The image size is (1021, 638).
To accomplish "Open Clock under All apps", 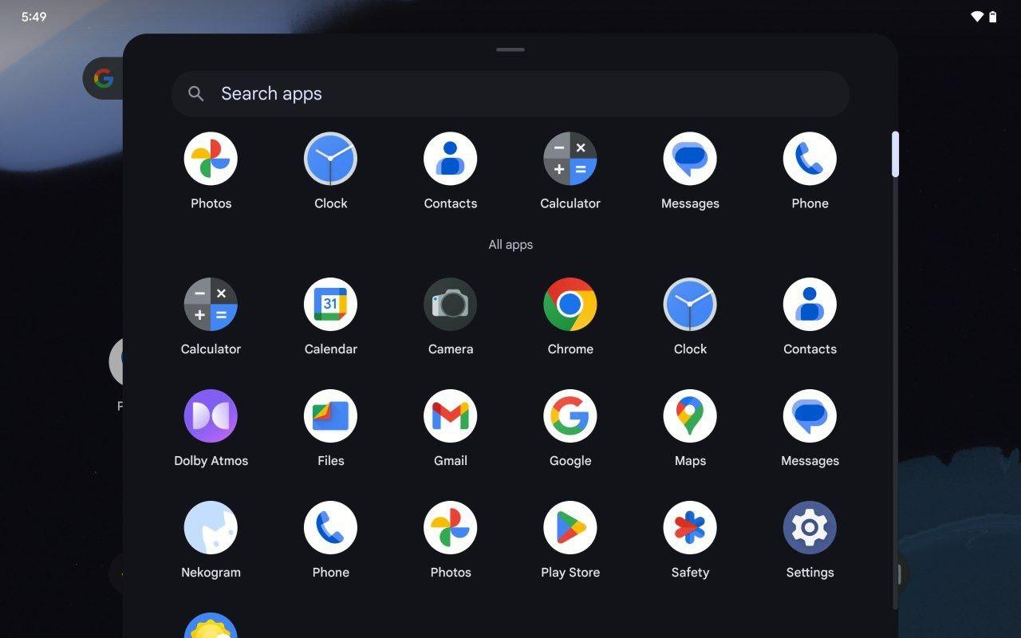I will coord(690,304).
